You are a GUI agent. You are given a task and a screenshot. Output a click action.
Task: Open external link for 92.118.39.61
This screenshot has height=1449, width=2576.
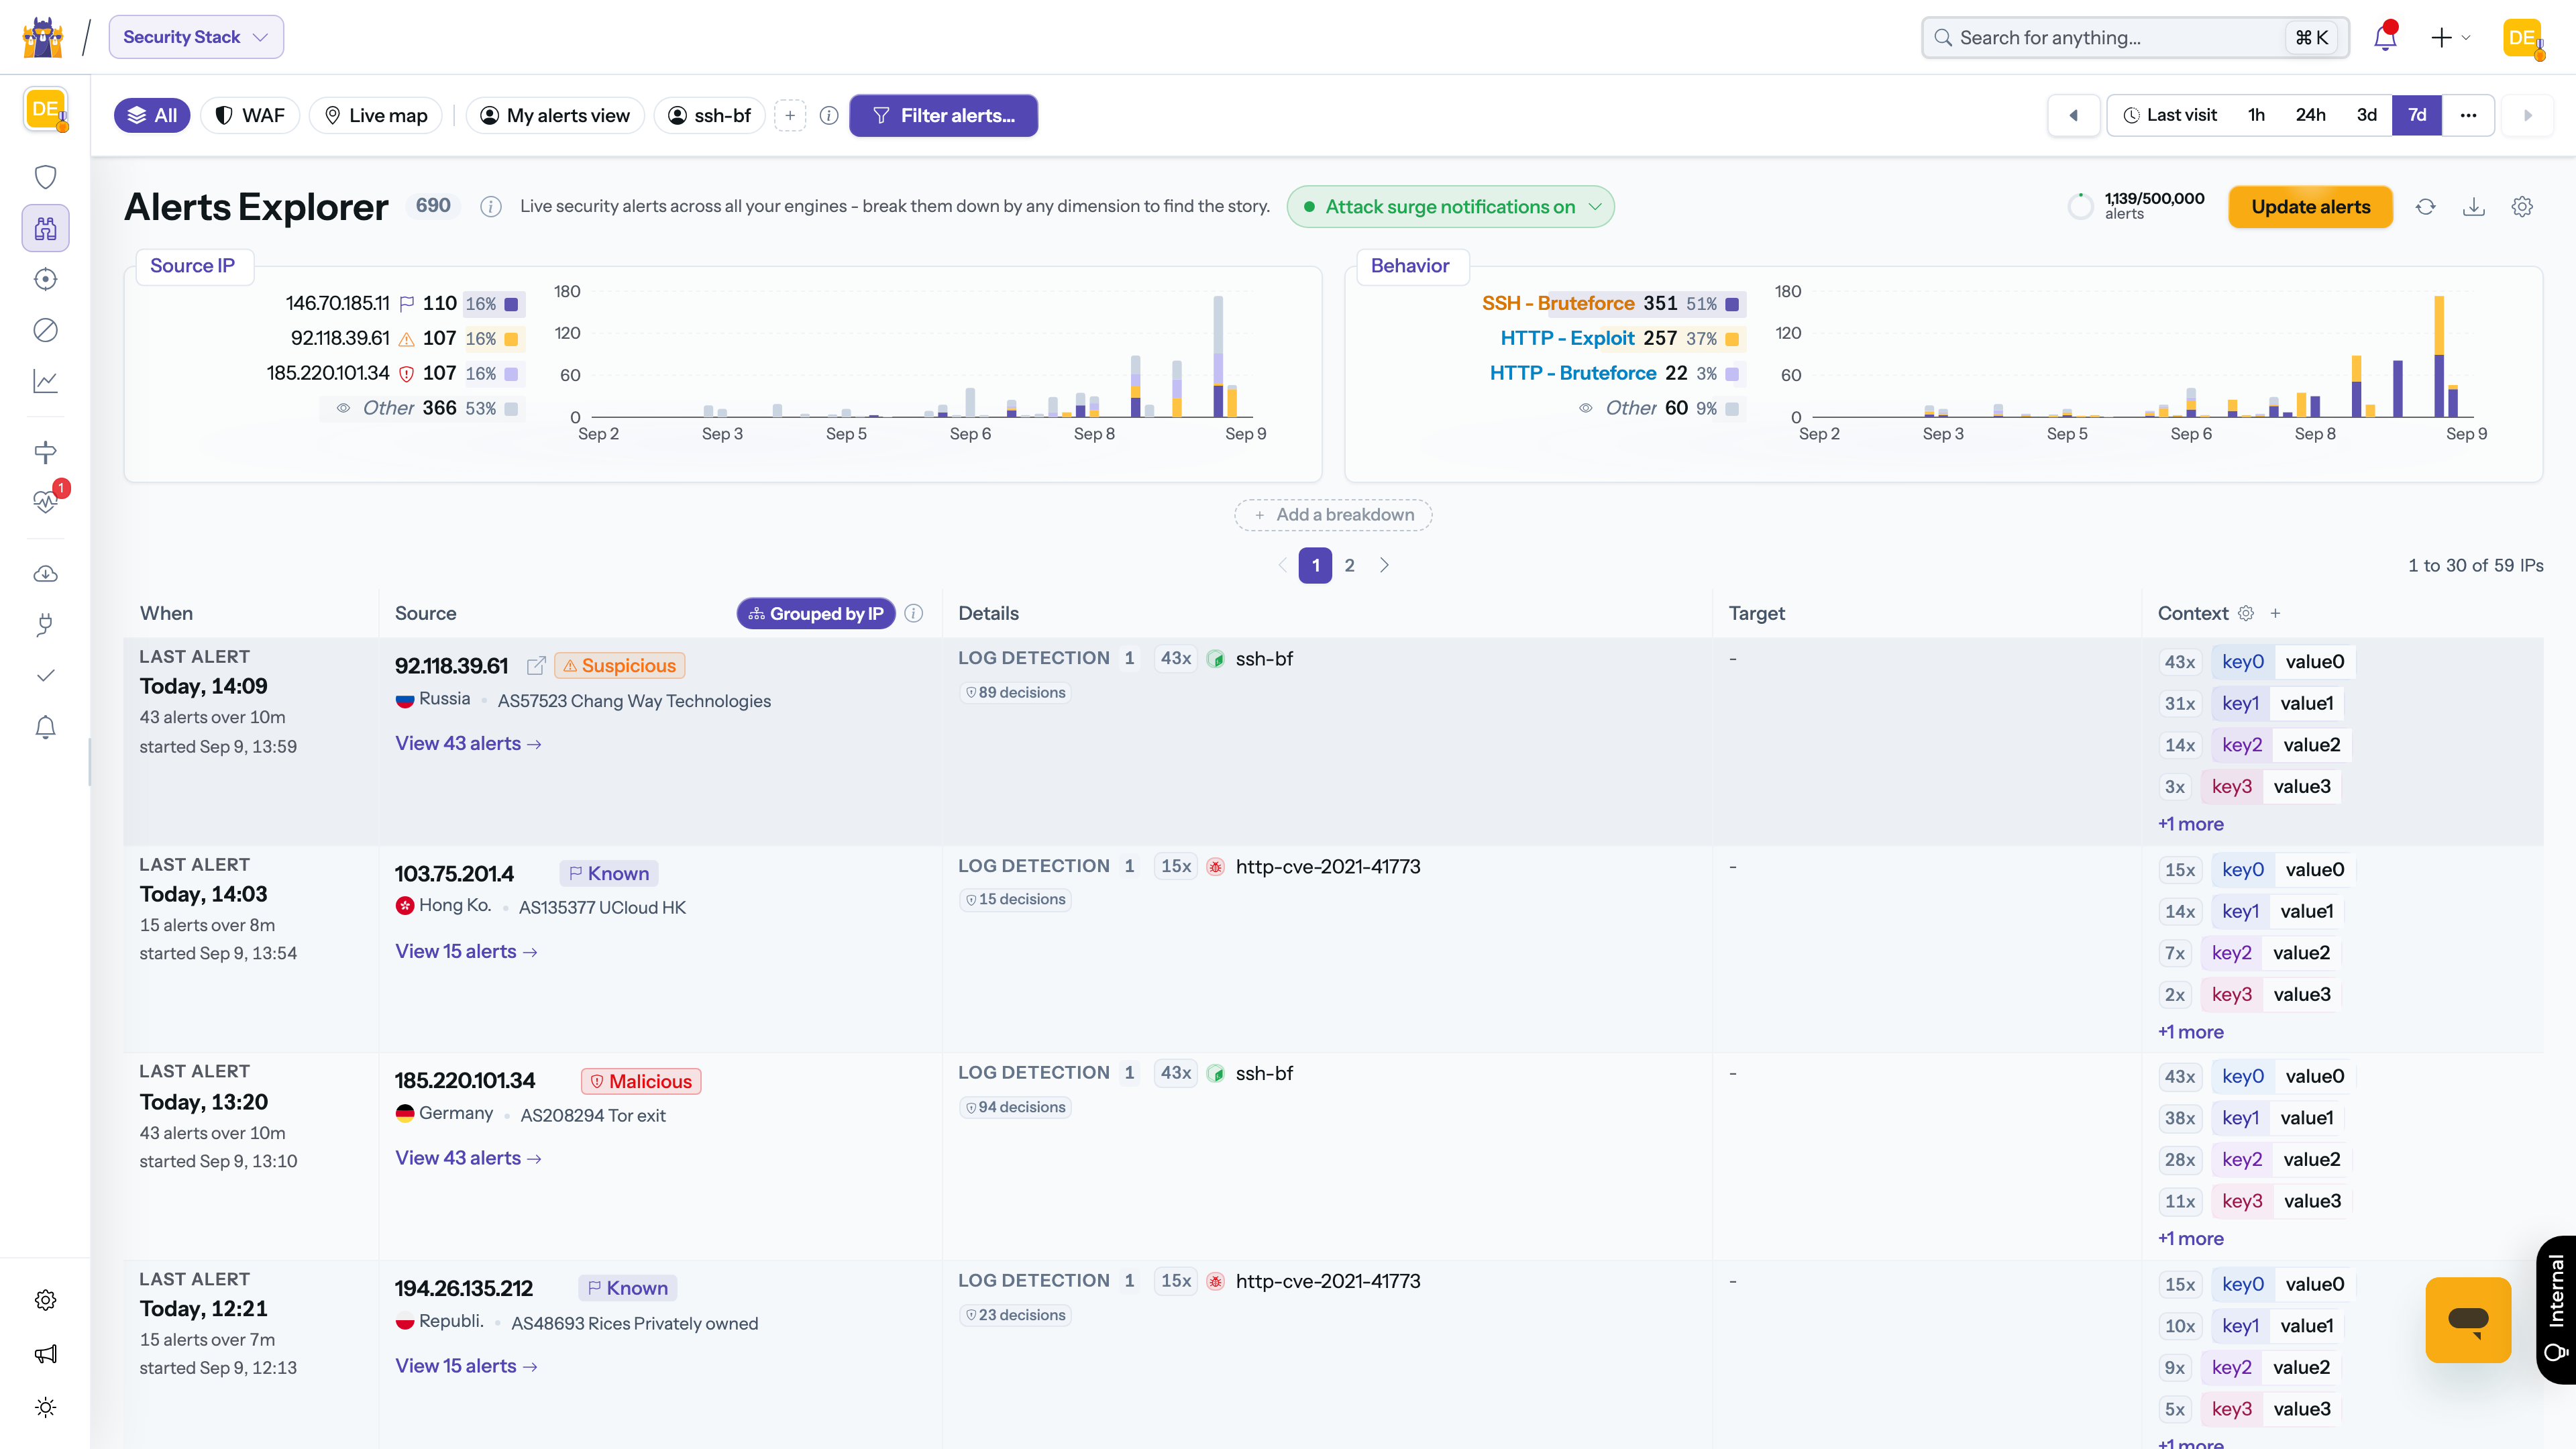point(536,666)
